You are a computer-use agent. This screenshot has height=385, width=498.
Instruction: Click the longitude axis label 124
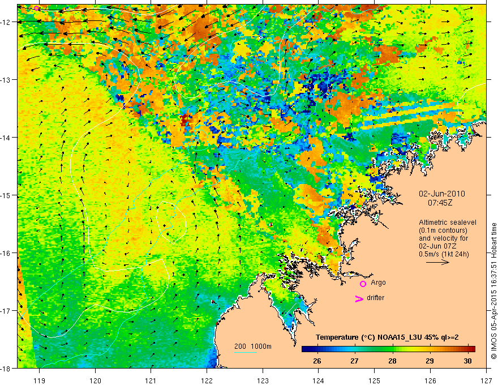click(319, 380)
